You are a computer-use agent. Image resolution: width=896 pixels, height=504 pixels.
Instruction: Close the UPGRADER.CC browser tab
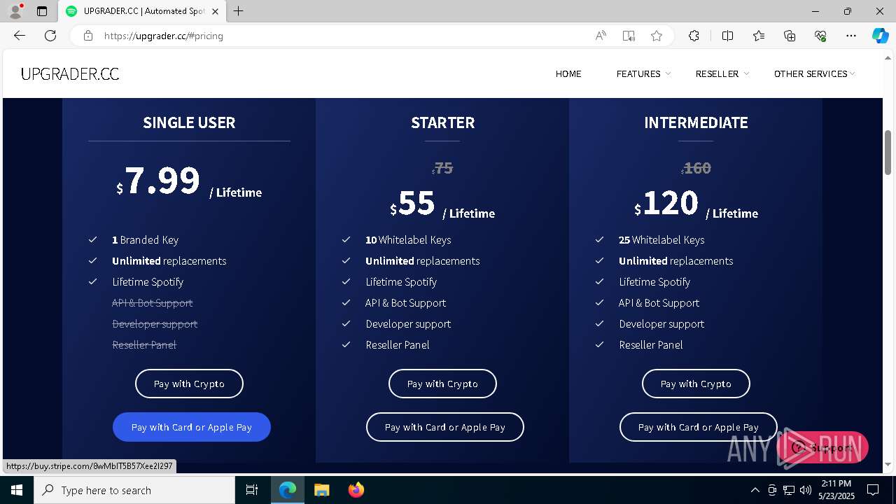coord(215,11)
